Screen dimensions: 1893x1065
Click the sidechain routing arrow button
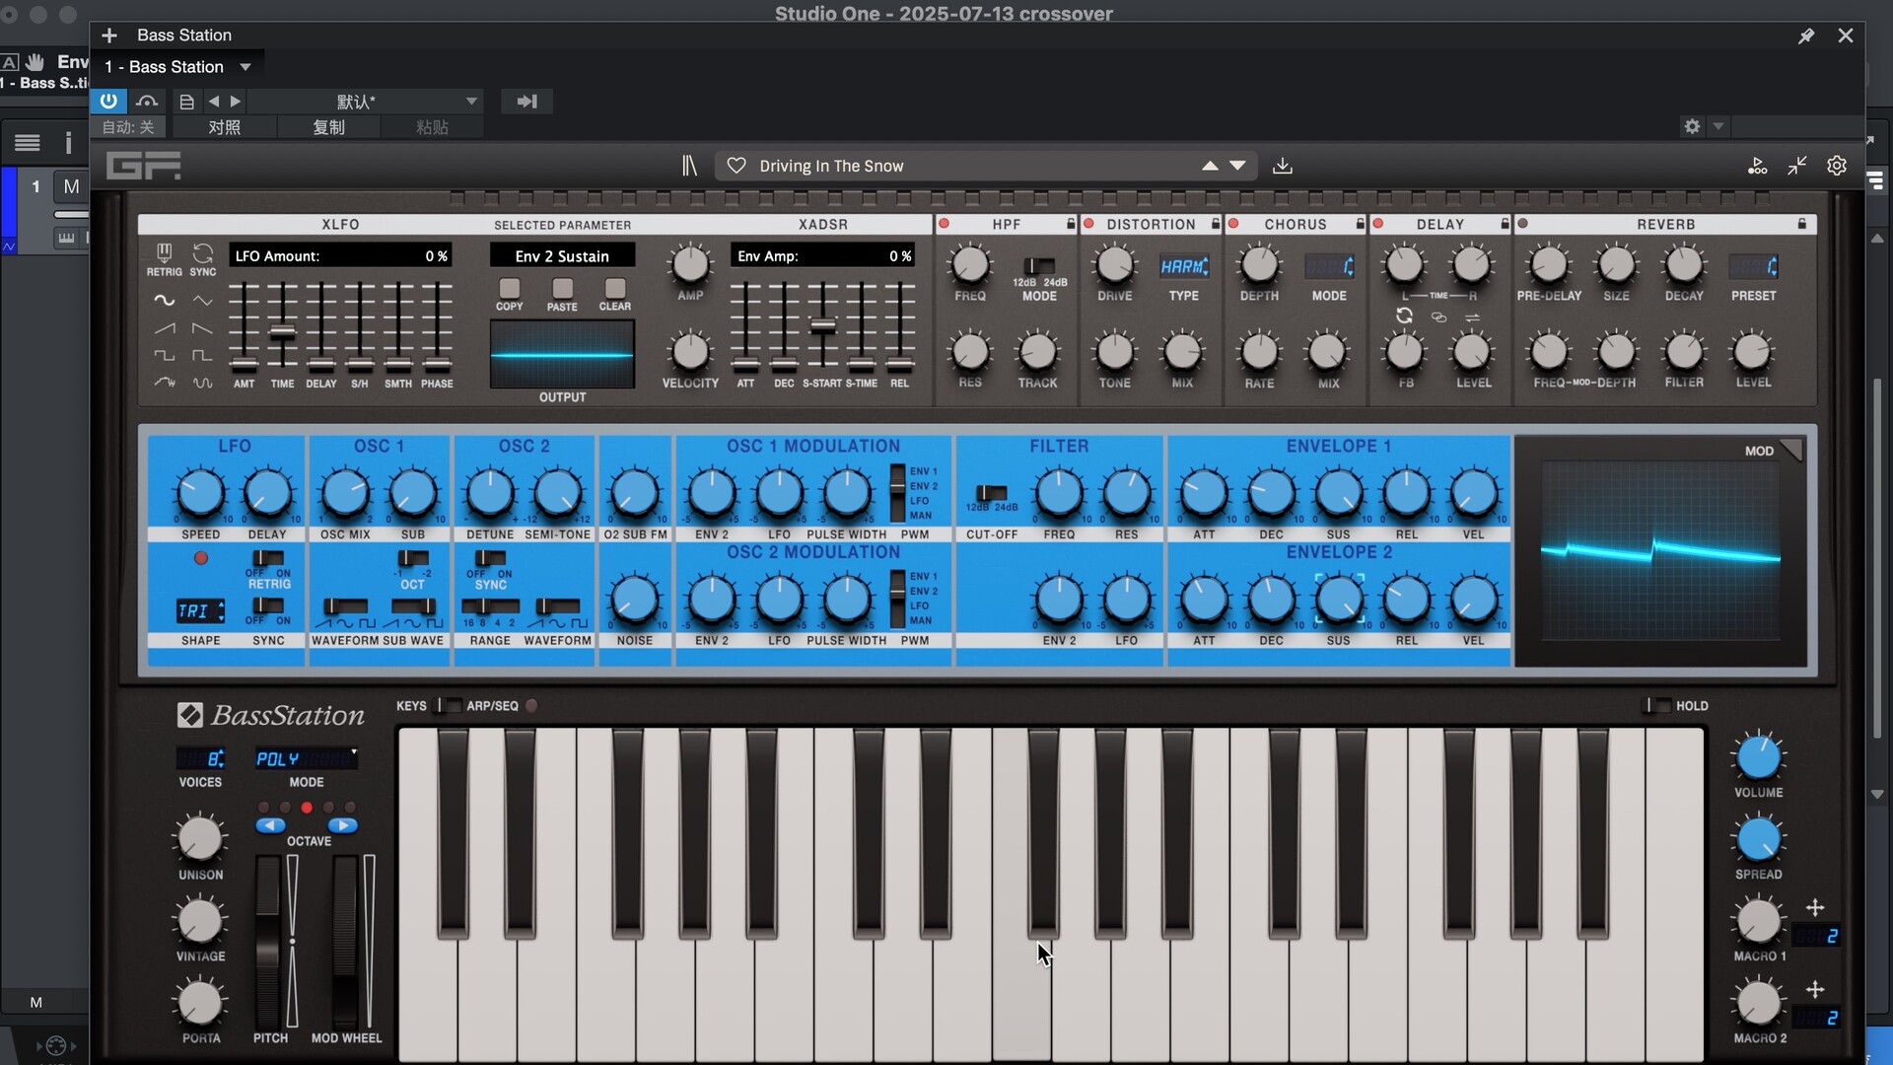point(526,101)
